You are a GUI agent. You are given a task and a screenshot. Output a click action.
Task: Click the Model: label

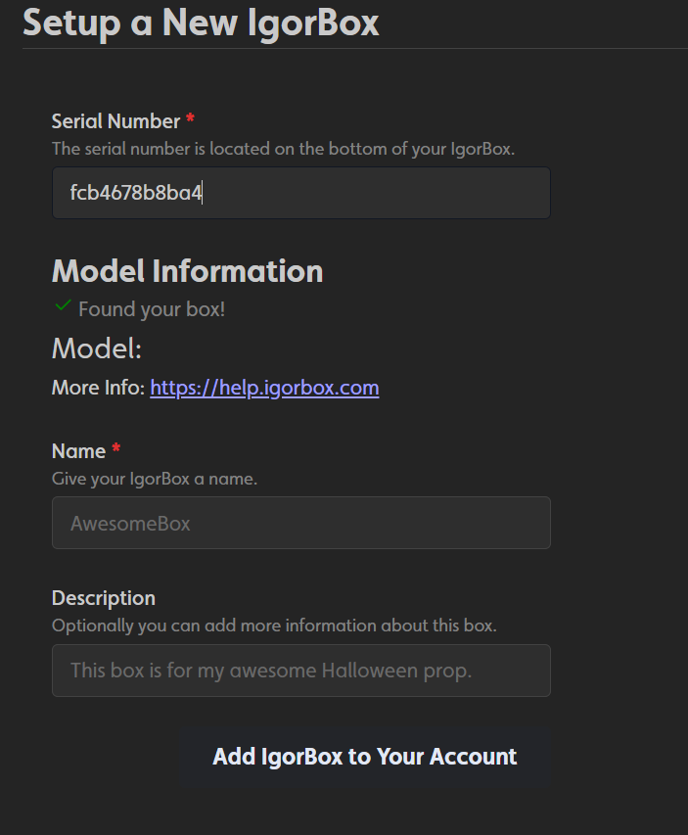(x=96, y=348)
